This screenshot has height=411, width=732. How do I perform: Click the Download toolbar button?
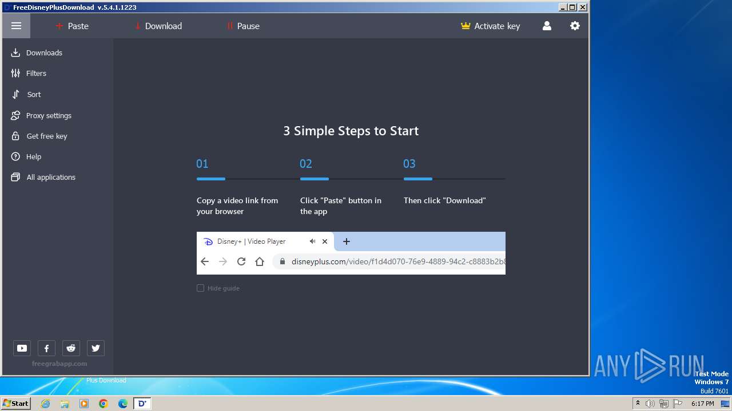point(158,26)
